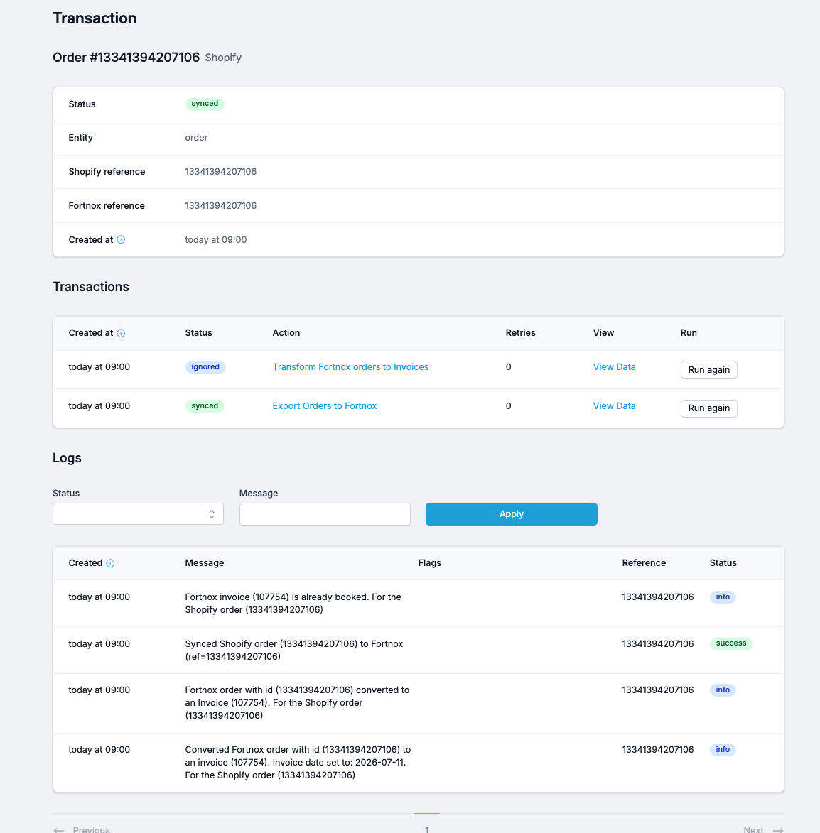Screen dimensions: 820x833
Task: Open the Logs Status filter dropdown
Action: (x=138, y=513)
